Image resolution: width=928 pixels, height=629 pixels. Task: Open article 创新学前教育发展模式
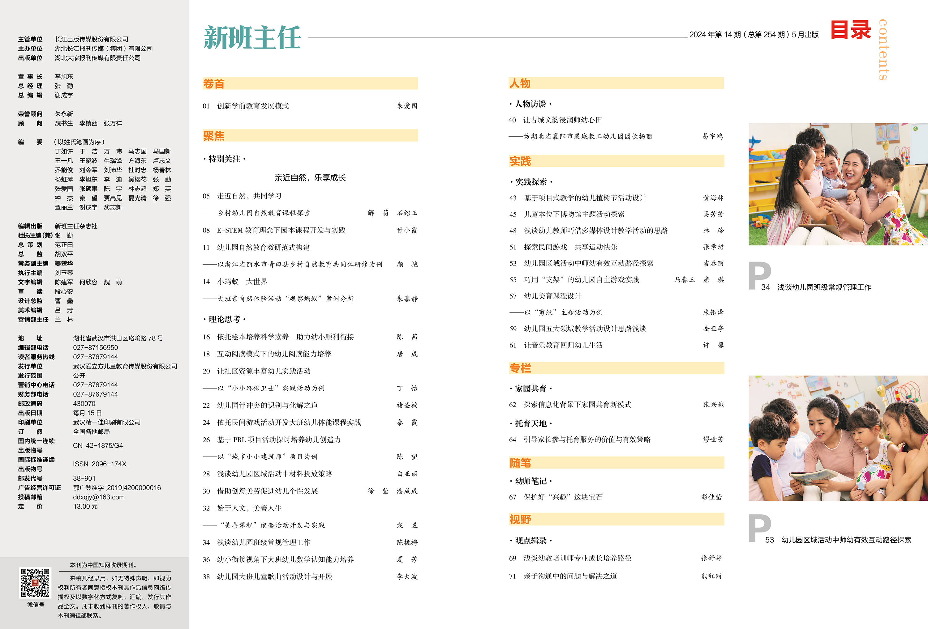(253, 106)
